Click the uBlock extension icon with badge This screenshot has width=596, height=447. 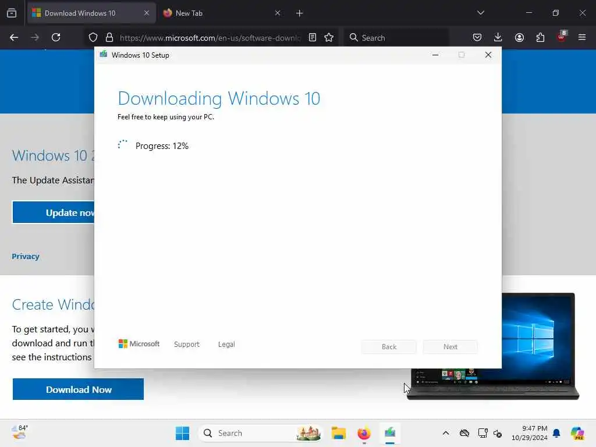tap(562, 37)
